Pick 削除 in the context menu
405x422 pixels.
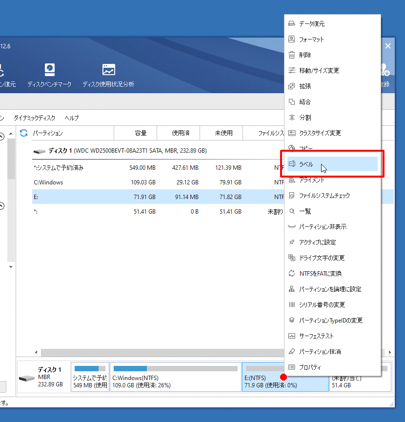tap(305, 55)
